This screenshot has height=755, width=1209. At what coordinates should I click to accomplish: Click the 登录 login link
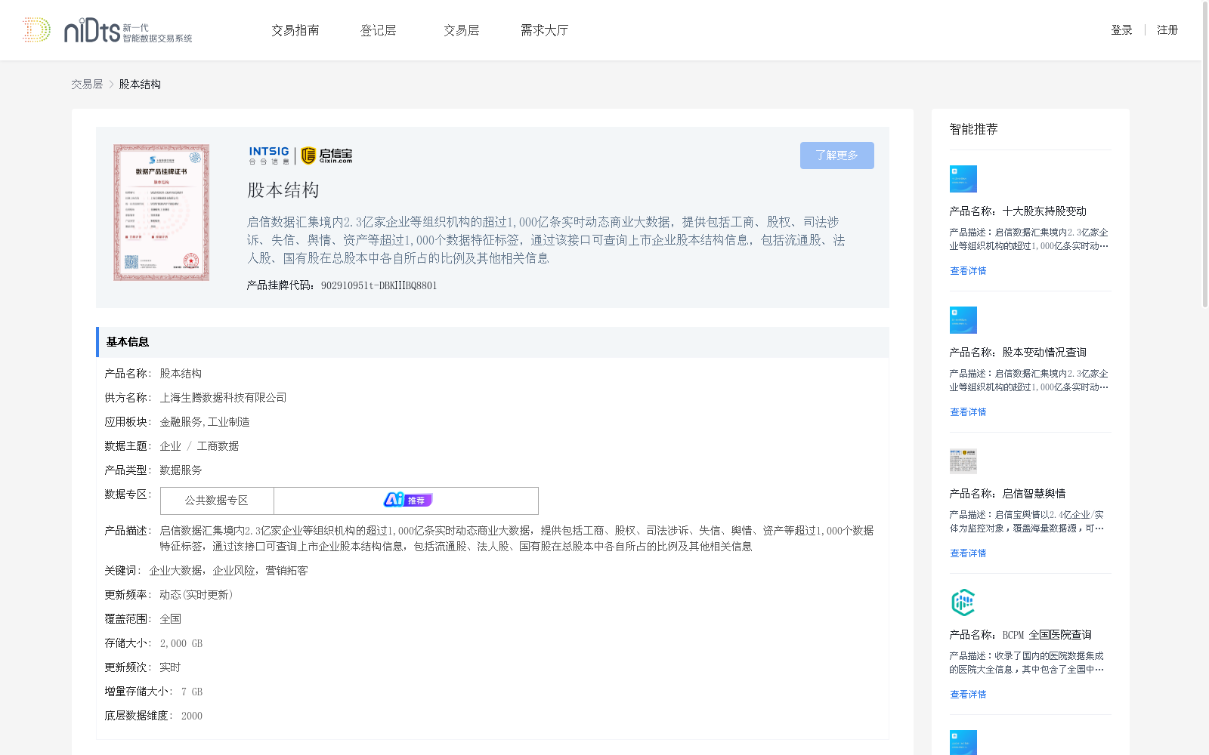(x=1121, y=30)
